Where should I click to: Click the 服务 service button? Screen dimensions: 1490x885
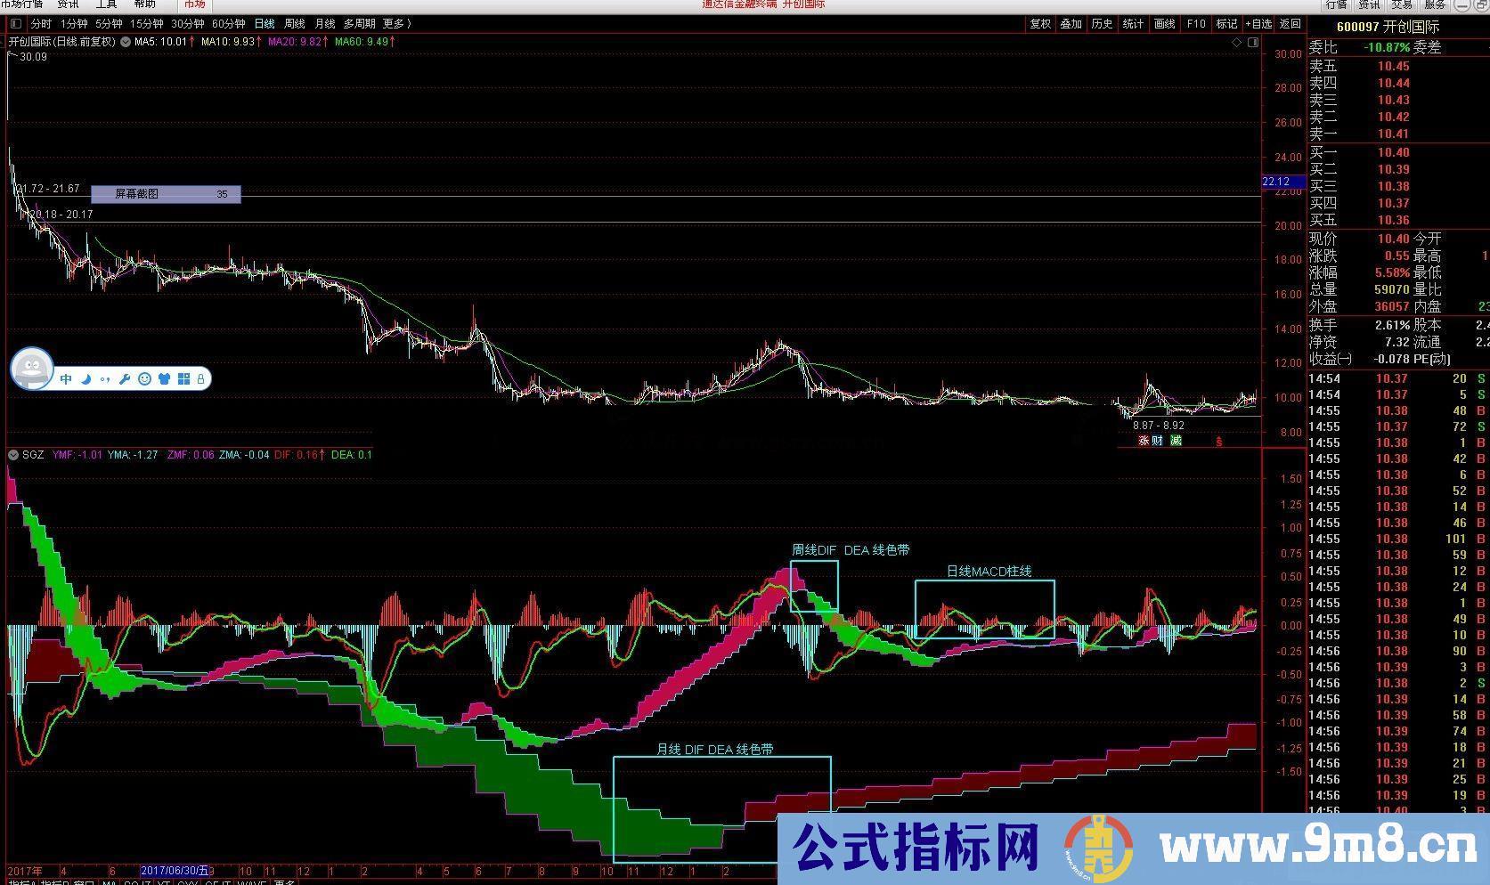point(1435,4)
